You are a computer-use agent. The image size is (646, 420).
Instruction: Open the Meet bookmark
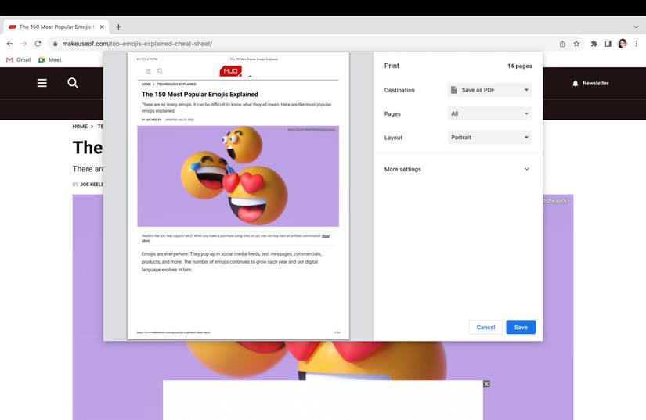[50, 59]
